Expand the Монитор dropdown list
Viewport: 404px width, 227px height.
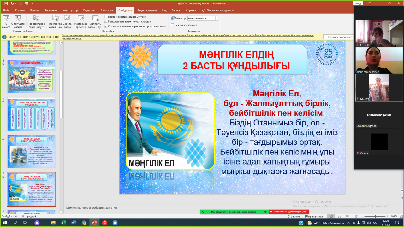(x=217, y=18)
